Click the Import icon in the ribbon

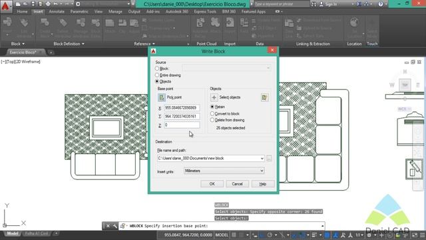[x=230, y=23]
